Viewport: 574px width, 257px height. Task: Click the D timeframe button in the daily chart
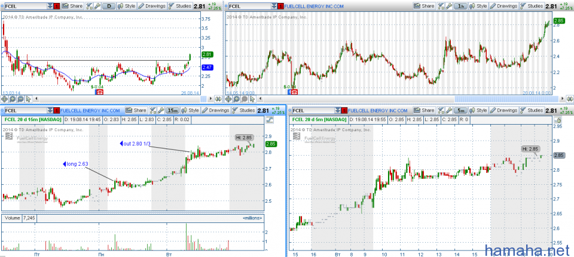[109, 6]
